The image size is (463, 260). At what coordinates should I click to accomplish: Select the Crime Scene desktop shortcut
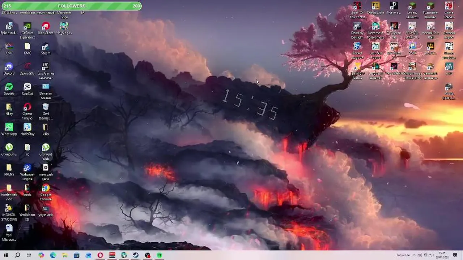[449, 10]
